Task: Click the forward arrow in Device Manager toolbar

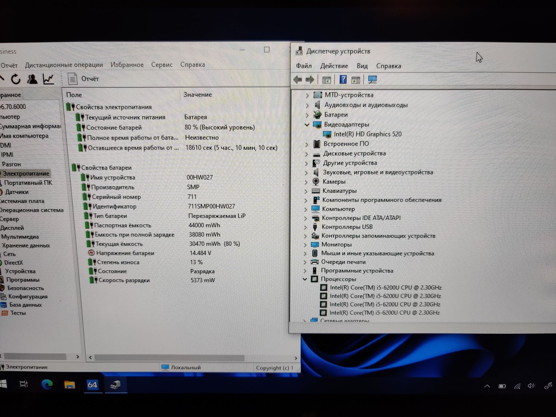Action: [x=310, y=80]
